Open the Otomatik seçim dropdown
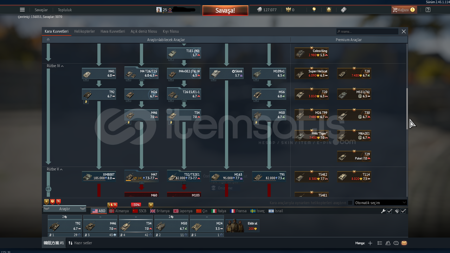The image size is (450, 253). [x=381, y=203]
